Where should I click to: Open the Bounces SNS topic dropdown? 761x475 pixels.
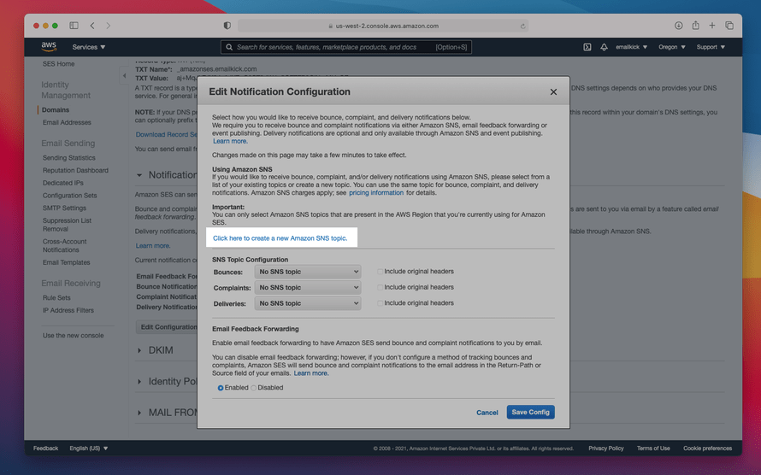pos(308,272)
